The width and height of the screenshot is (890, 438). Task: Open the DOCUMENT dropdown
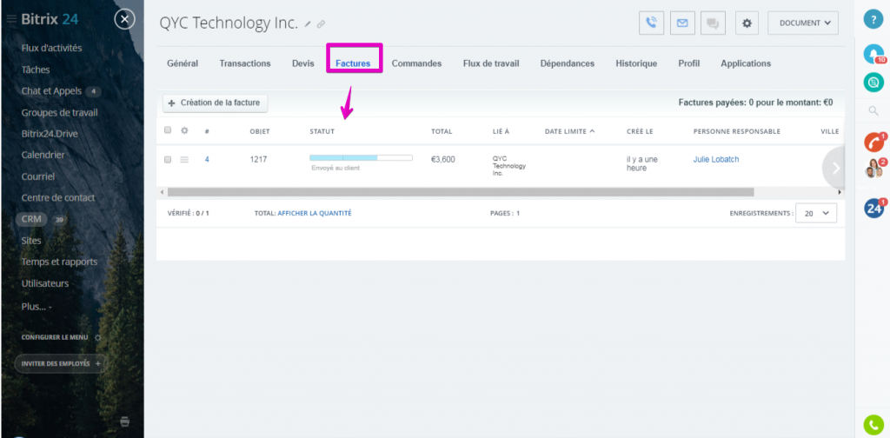coord(802,23)
